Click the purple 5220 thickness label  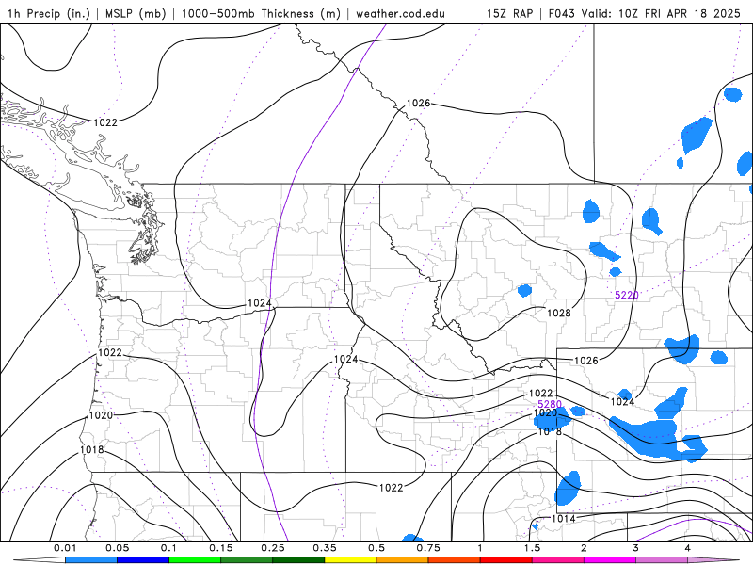click(627, 295)
